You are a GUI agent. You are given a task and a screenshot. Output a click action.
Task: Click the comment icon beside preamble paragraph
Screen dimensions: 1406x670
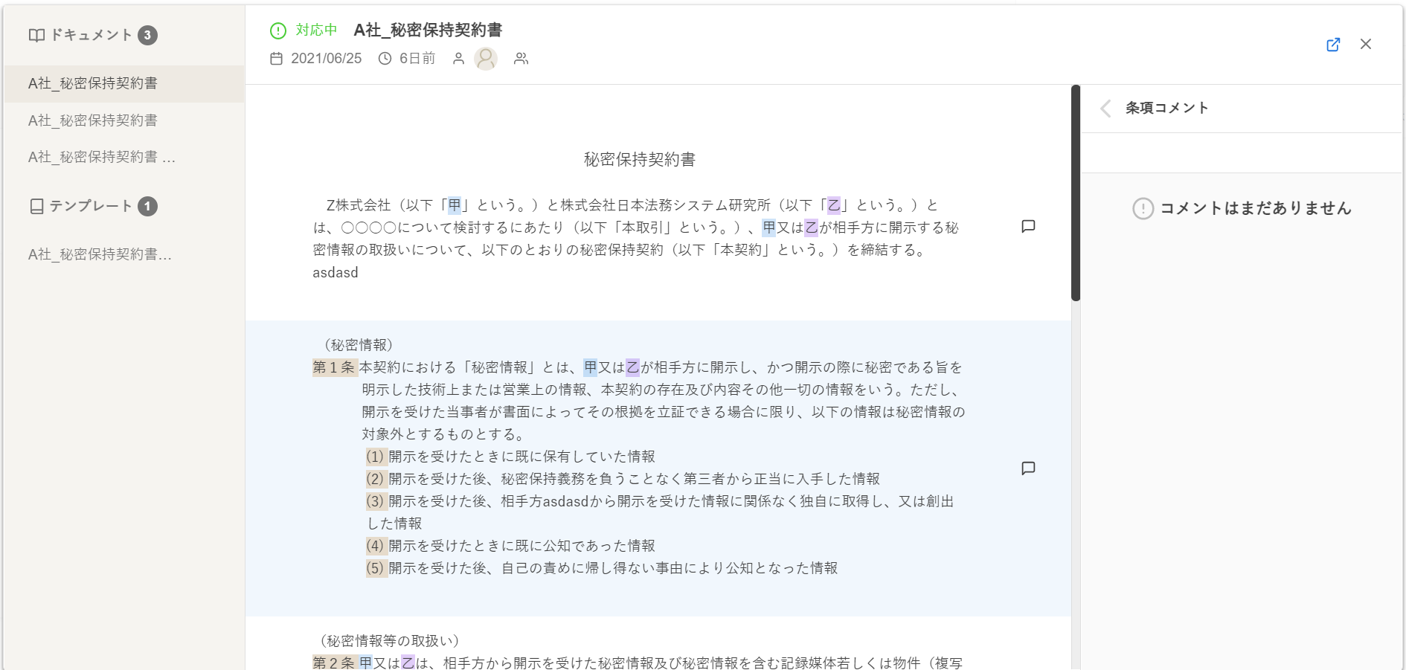(x=1028, y=226)
